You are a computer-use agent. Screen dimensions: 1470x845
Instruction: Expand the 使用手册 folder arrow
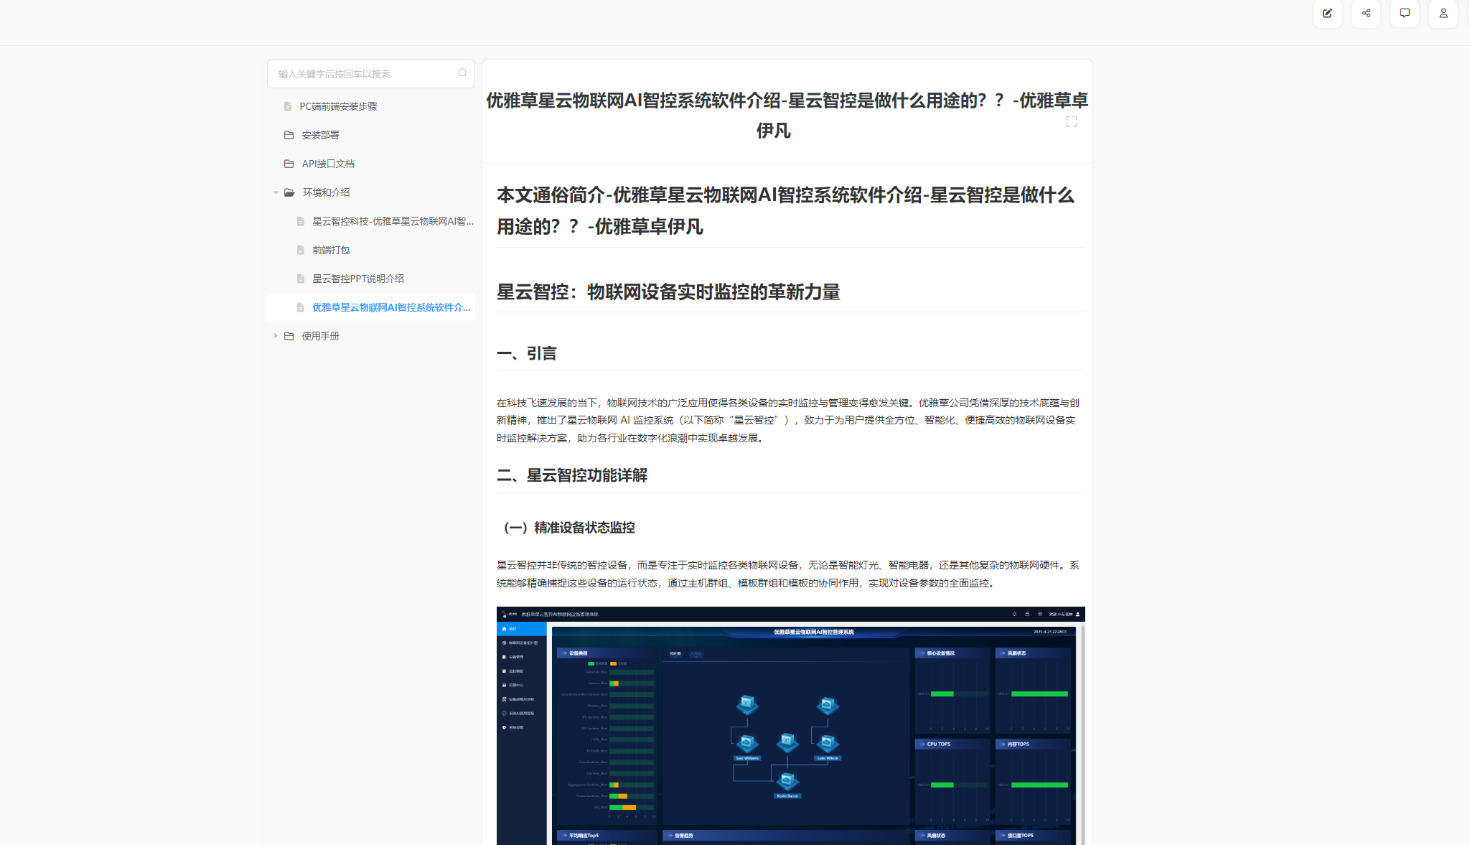pyautogui.click(x=276, y=336)
